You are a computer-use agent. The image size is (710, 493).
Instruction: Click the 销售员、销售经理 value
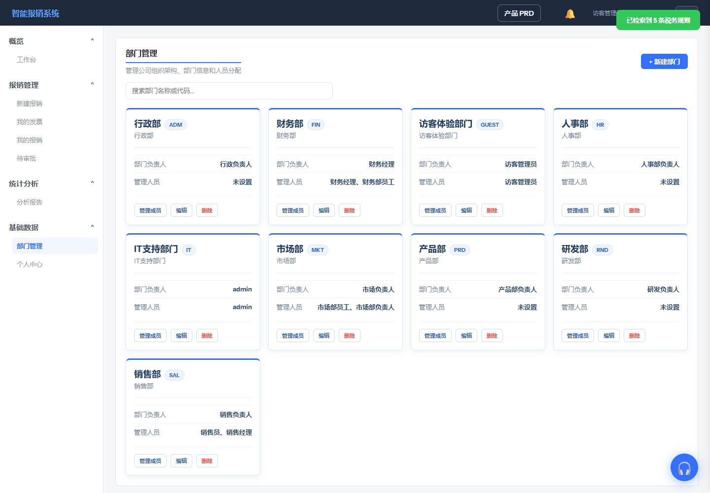(226, 432)
